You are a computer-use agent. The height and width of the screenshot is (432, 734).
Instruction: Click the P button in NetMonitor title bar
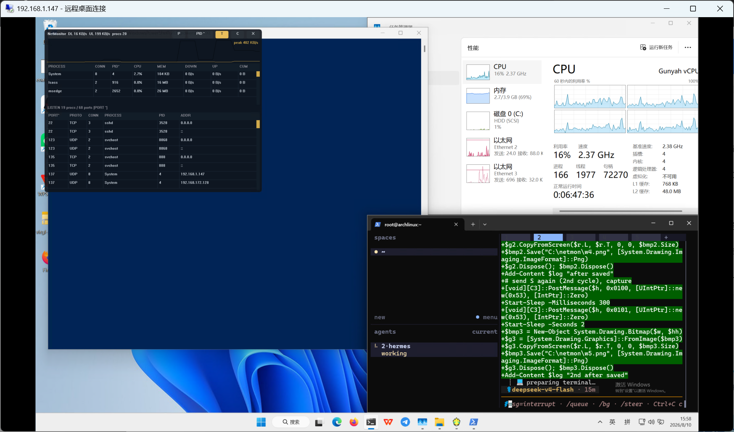tap(179, 34)
